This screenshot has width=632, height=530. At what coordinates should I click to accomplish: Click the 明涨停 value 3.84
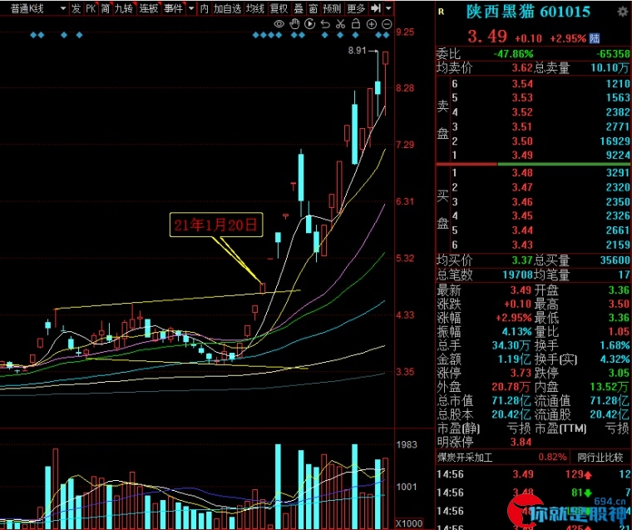[521, 442]
